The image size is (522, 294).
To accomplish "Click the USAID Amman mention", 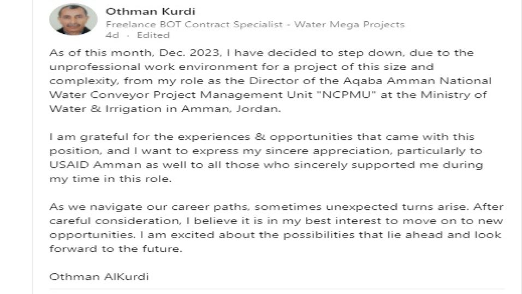I will point(95,165).
